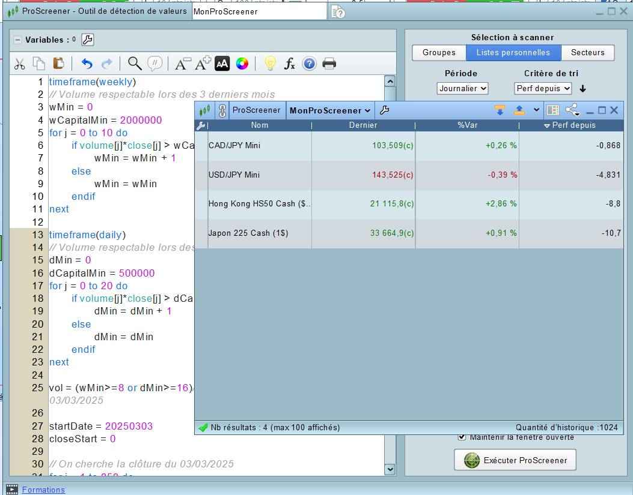The height and width of the screenshot is (495, 633).
Task: Edit the MonProScreener name field
Action: pos(259,11)
